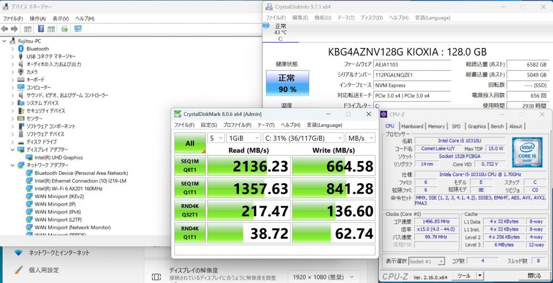Switch to the Bench tab in CPU-Z
The height and width of the screenshot is (283, 553).
[x=497, y=126]
